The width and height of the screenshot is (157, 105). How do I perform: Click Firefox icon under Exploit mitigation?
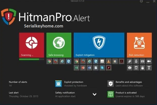coord(83,61)
